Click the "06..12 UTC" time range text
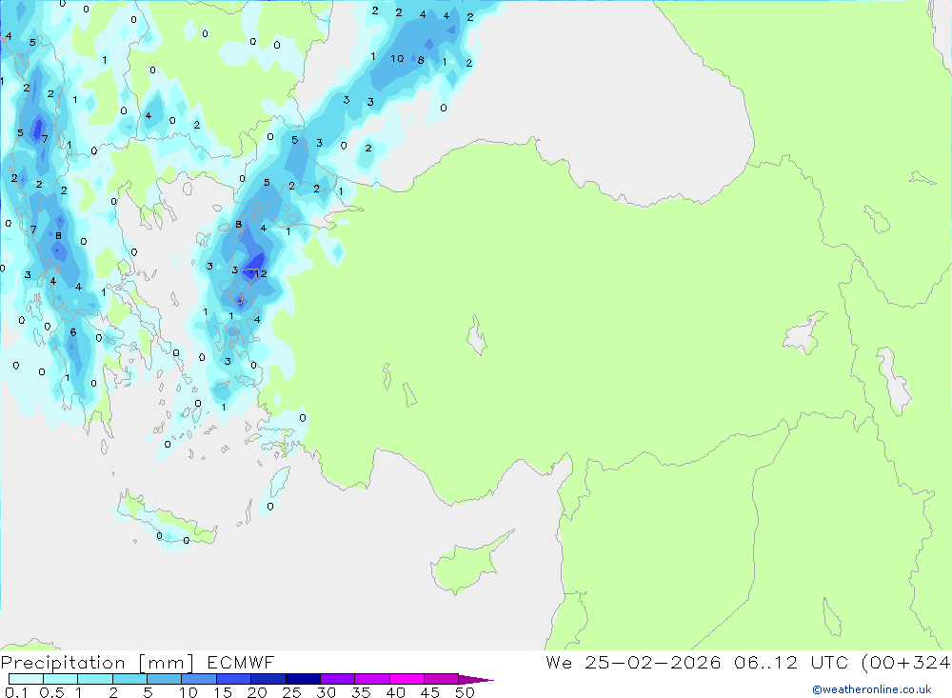952x698 pixels. (790, 662)
